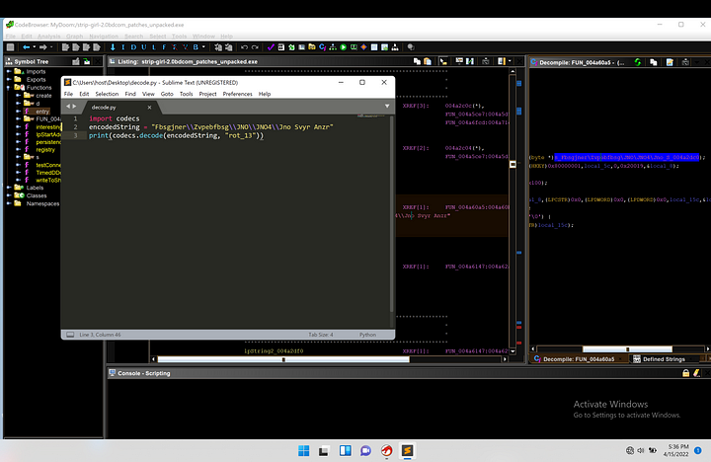Click the orange diamond toolbar icon

point(363,47)
